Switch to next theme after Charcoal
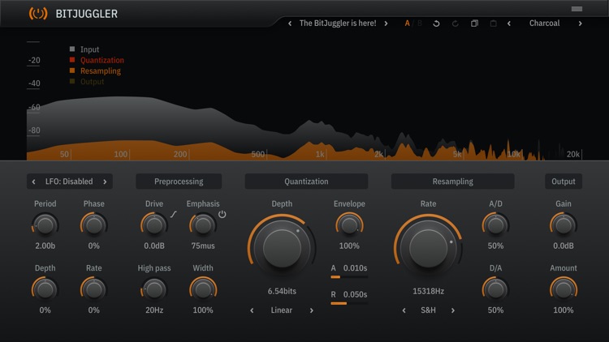This screenshot has height=342, width=609. pyautogui.click(x=581, y=24)
